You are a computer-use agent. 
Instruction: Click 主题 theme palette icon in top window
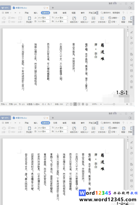tap(4, 18)
